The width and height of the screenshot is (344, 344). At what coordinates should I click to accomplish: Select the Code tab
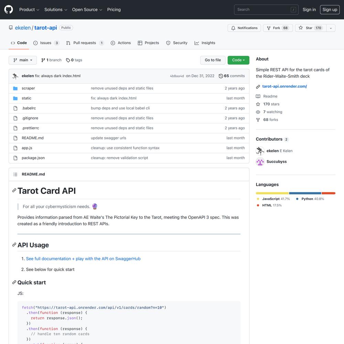tap(19, 43)
